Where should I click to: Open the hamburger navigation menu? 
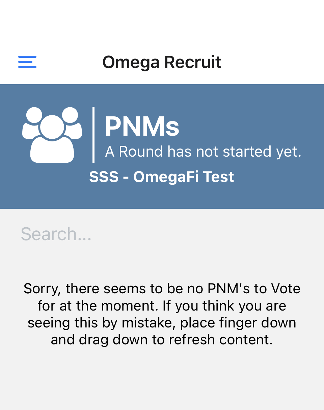[x=27, y=62]
